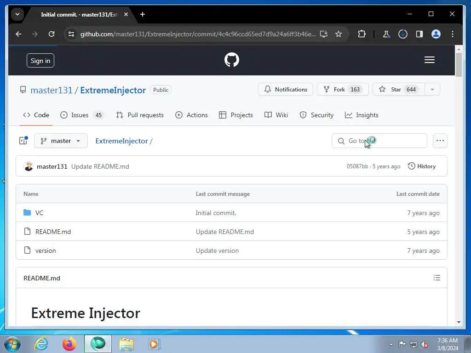Close the Initial commit browser tab
Image resolution: width=471 pixels, height=353 pixels.
(x=126, y=14)
